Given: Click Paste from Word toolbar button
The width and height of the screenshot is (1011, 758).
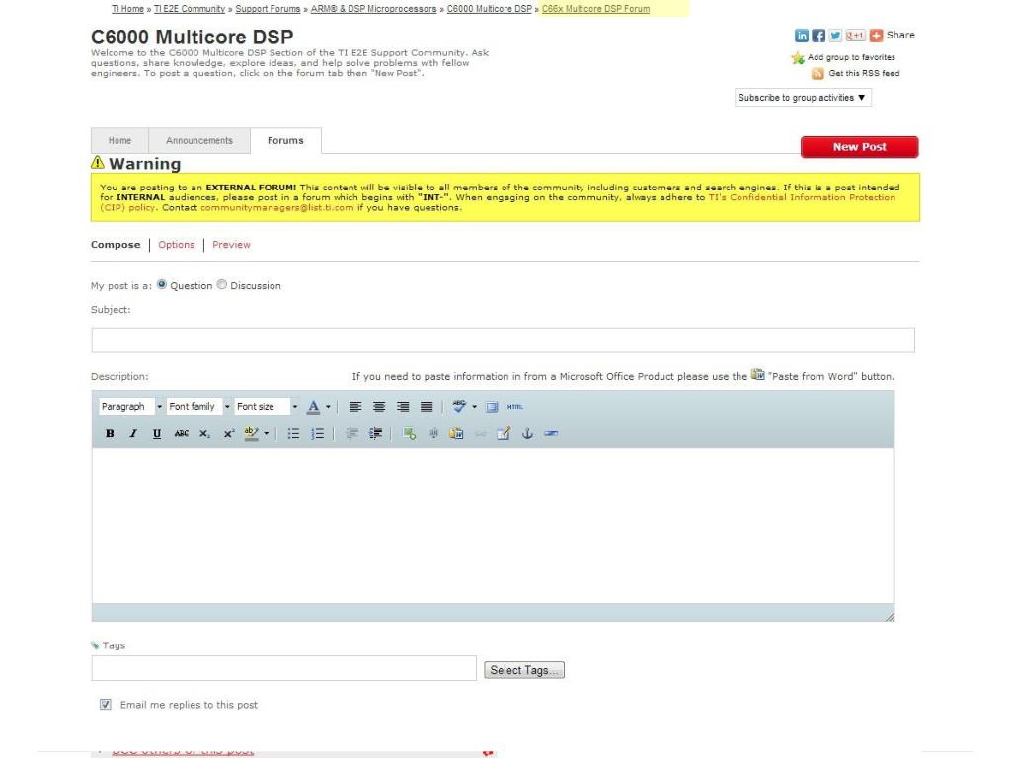Looking at the screenshot, I should 456,434.
